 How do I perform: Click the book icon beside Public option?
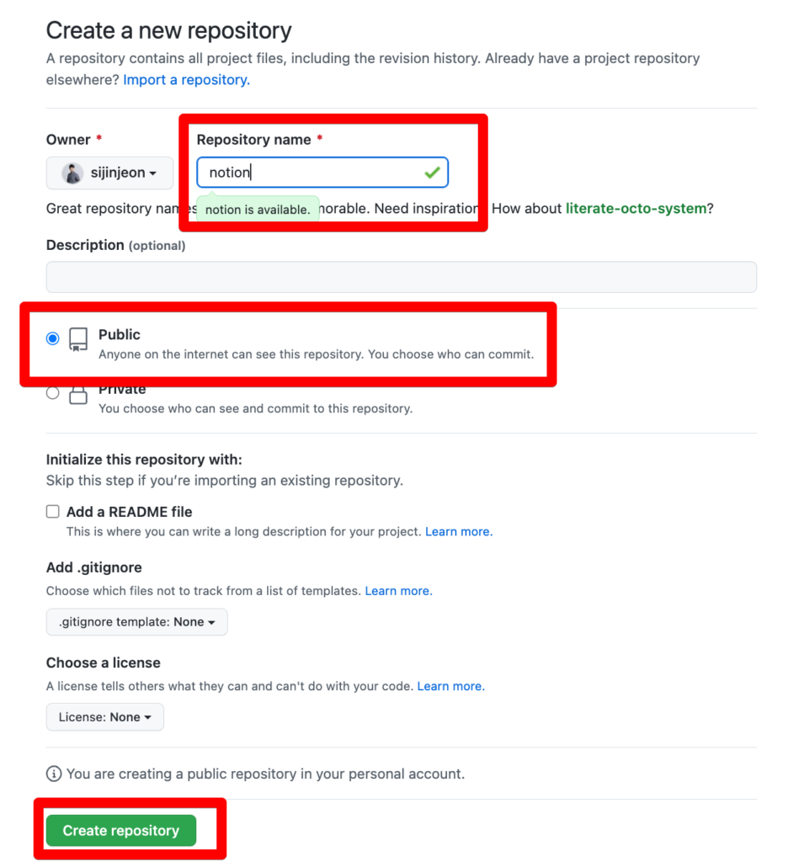point(78,338)
